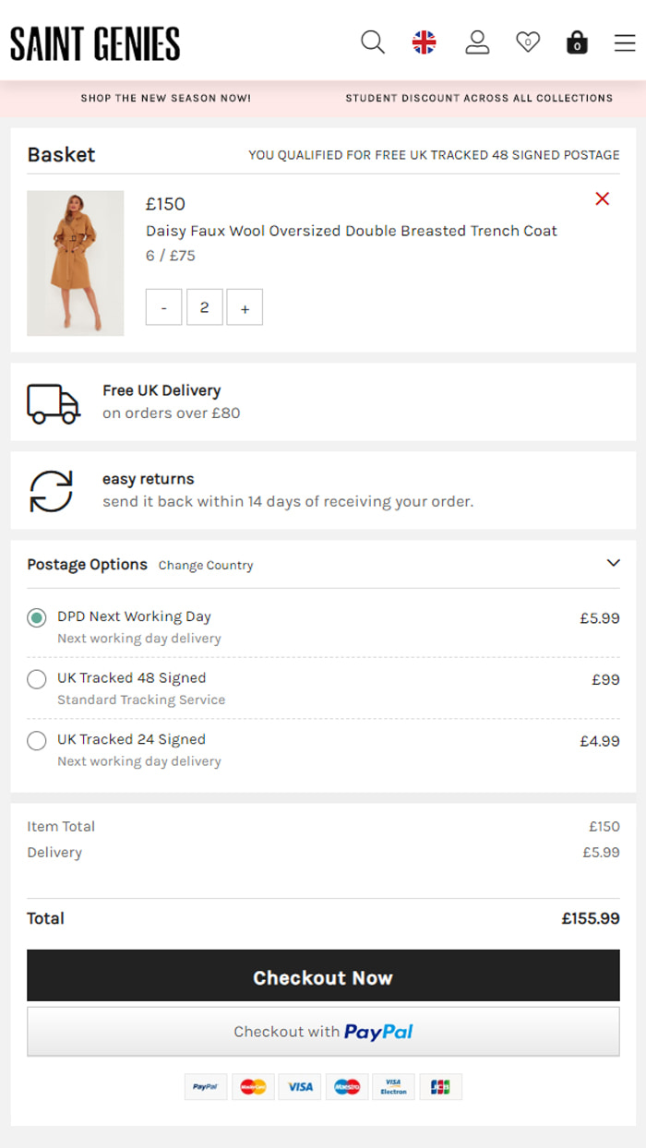Increase coat quantity with plus button

coord(245,308)
